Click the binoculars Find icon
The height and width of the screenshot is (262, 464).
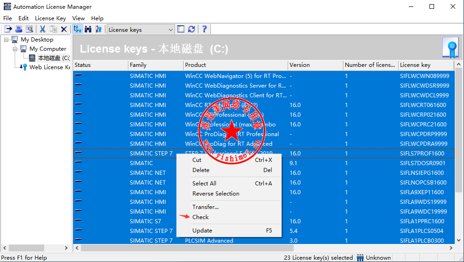(x=88, y=29)
